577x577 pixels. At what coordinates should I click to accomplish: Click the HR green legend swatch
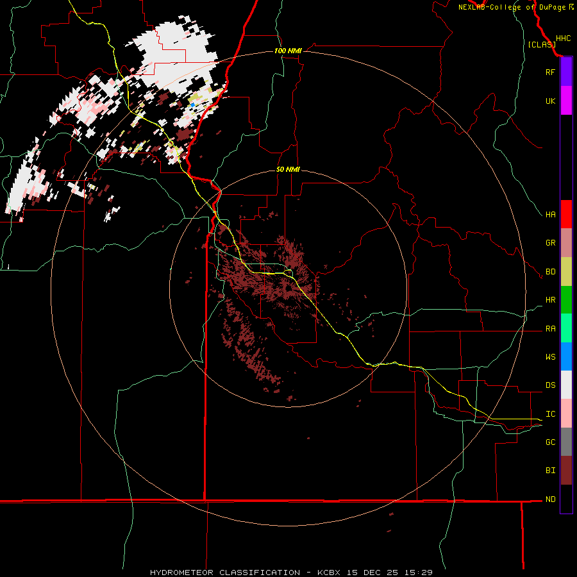point(566,300)
